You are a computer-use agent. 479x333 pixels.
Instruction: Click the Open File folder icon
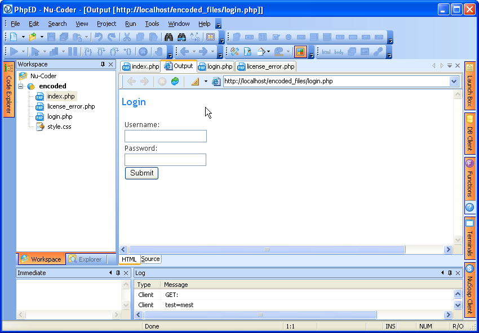33,37
